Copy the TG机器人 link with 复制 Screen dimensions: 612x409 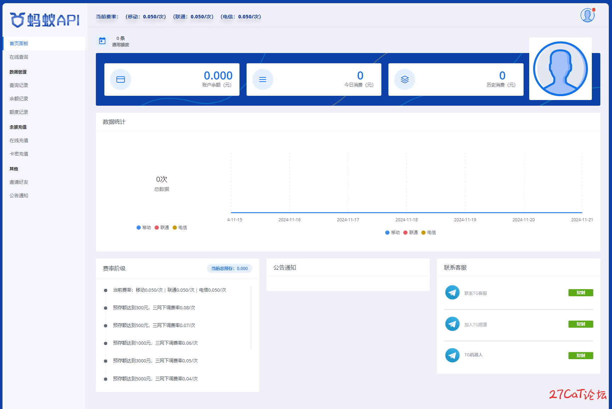coord(581,356)
